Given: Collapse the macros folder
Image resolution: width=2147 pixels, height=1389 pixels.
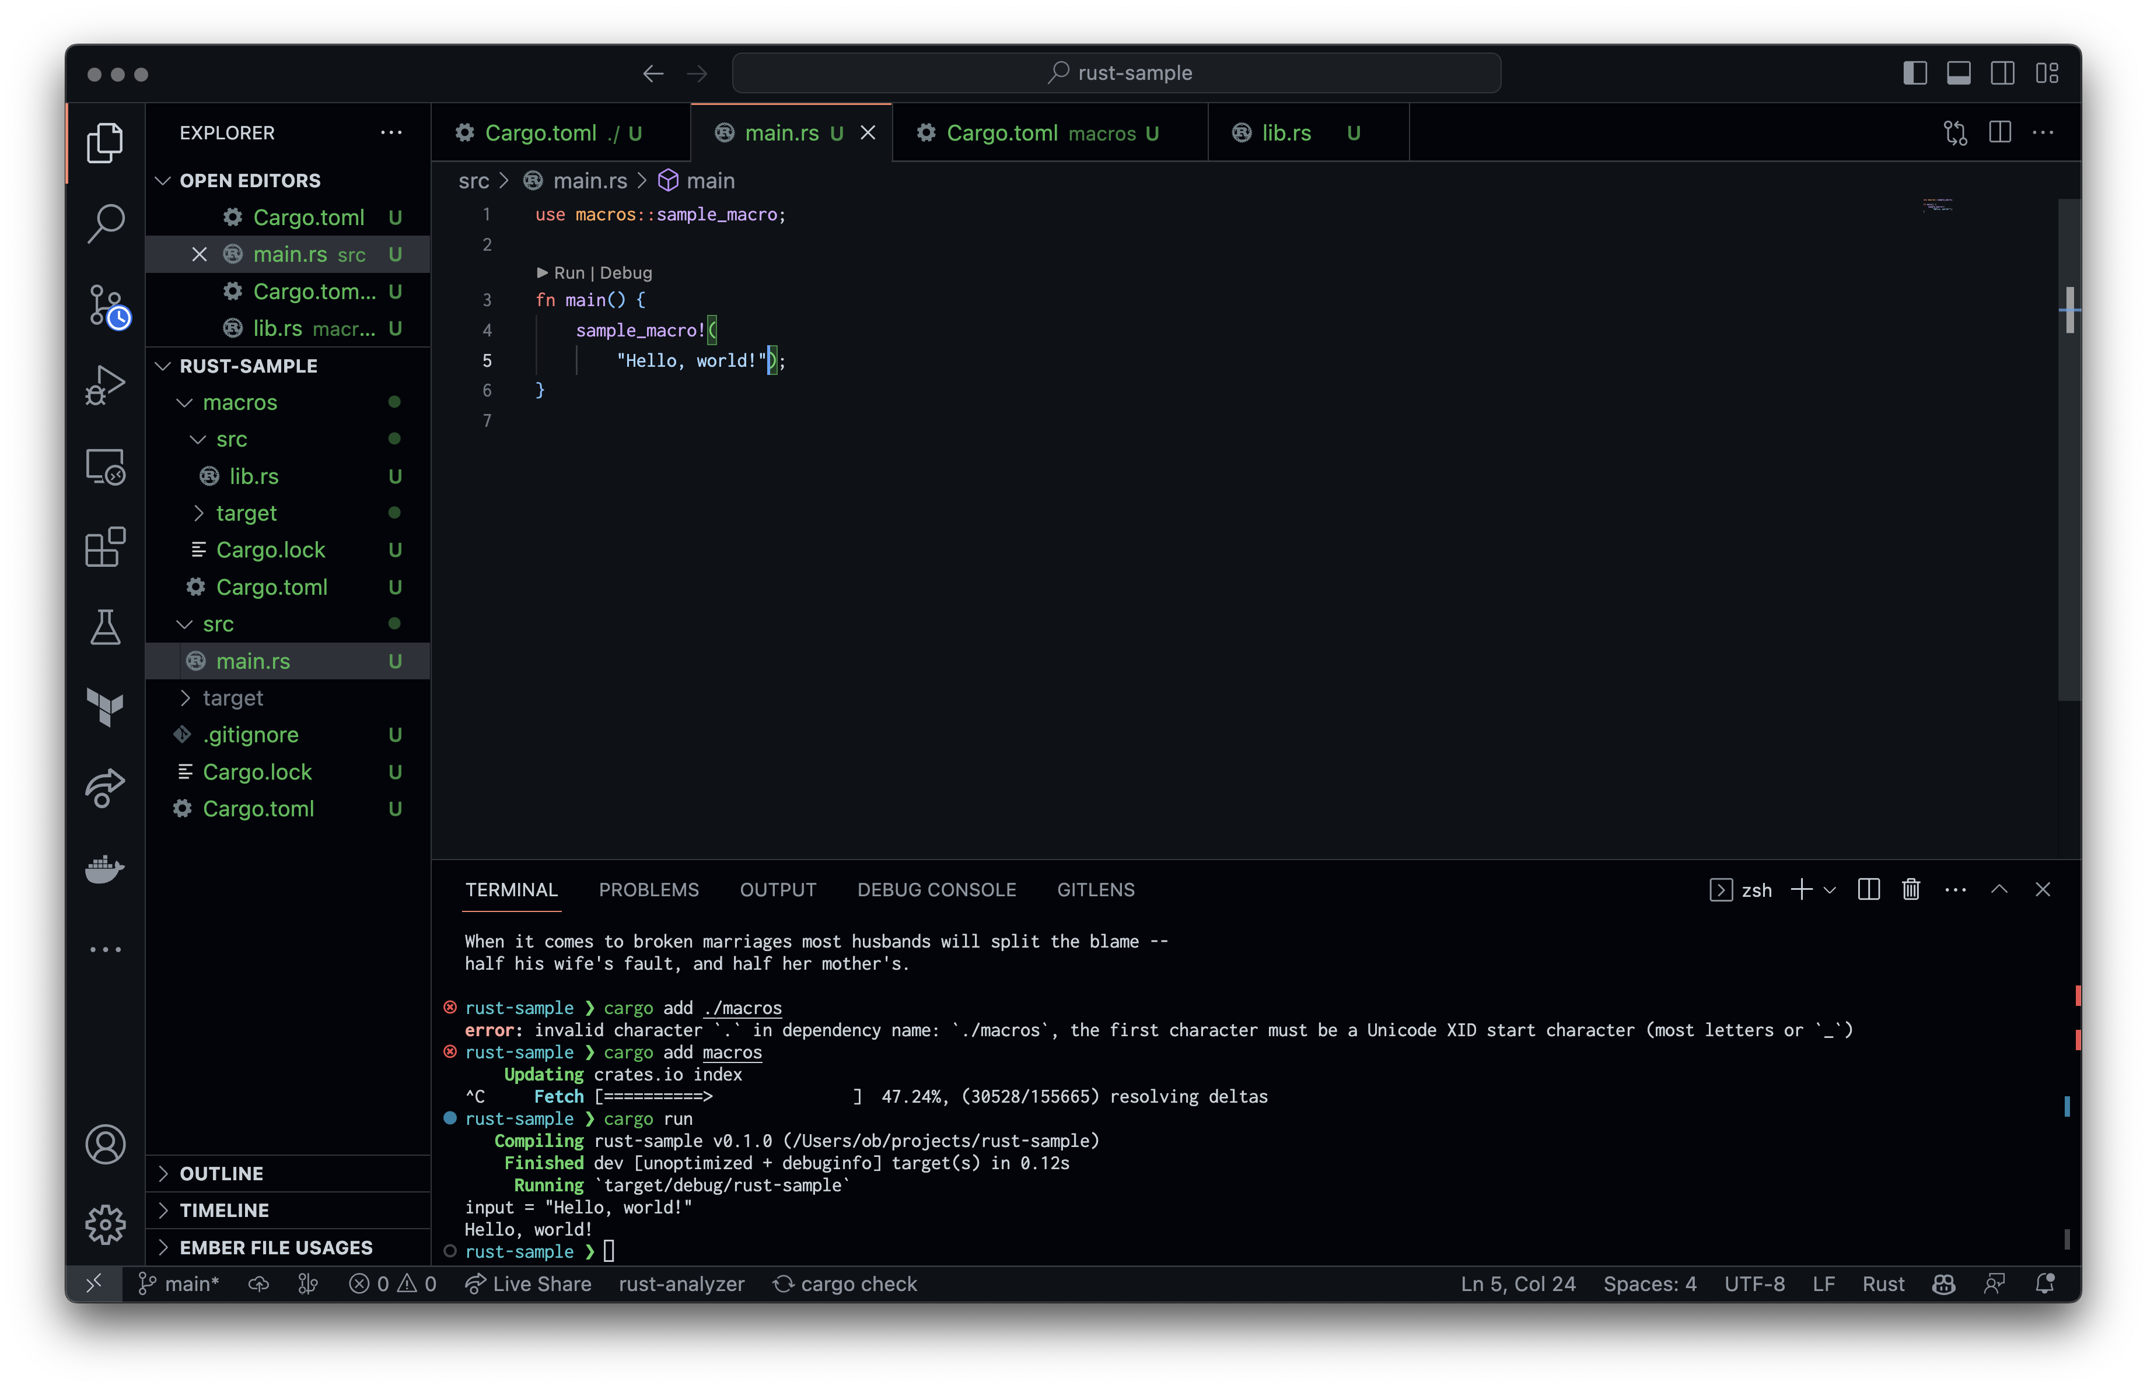Looking at the screenshot, I should (239, 402).
